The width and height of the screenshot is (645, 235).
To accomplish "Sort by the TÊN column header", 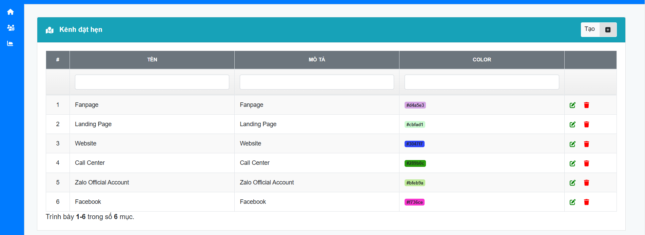I will [x=152, y=60].
